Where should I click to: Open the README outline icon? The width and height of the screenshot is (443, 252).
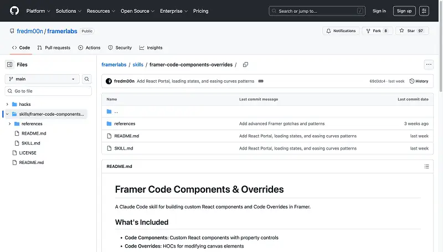point(426,166)
